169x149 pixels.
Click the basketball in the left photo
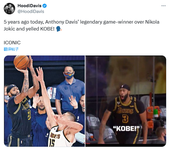(x=22, y=62)
